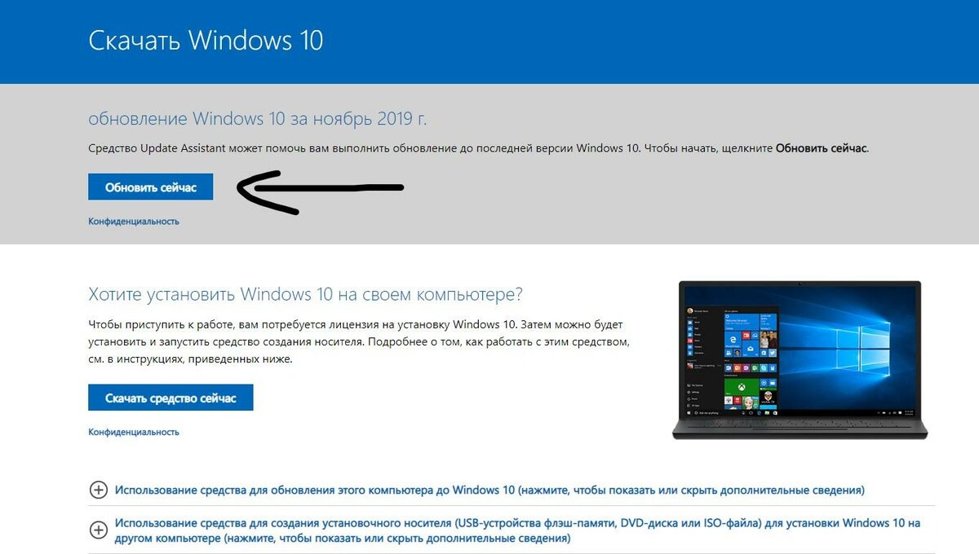Click the "Скачать Windows 10" page title

click(x=206, y=41)
